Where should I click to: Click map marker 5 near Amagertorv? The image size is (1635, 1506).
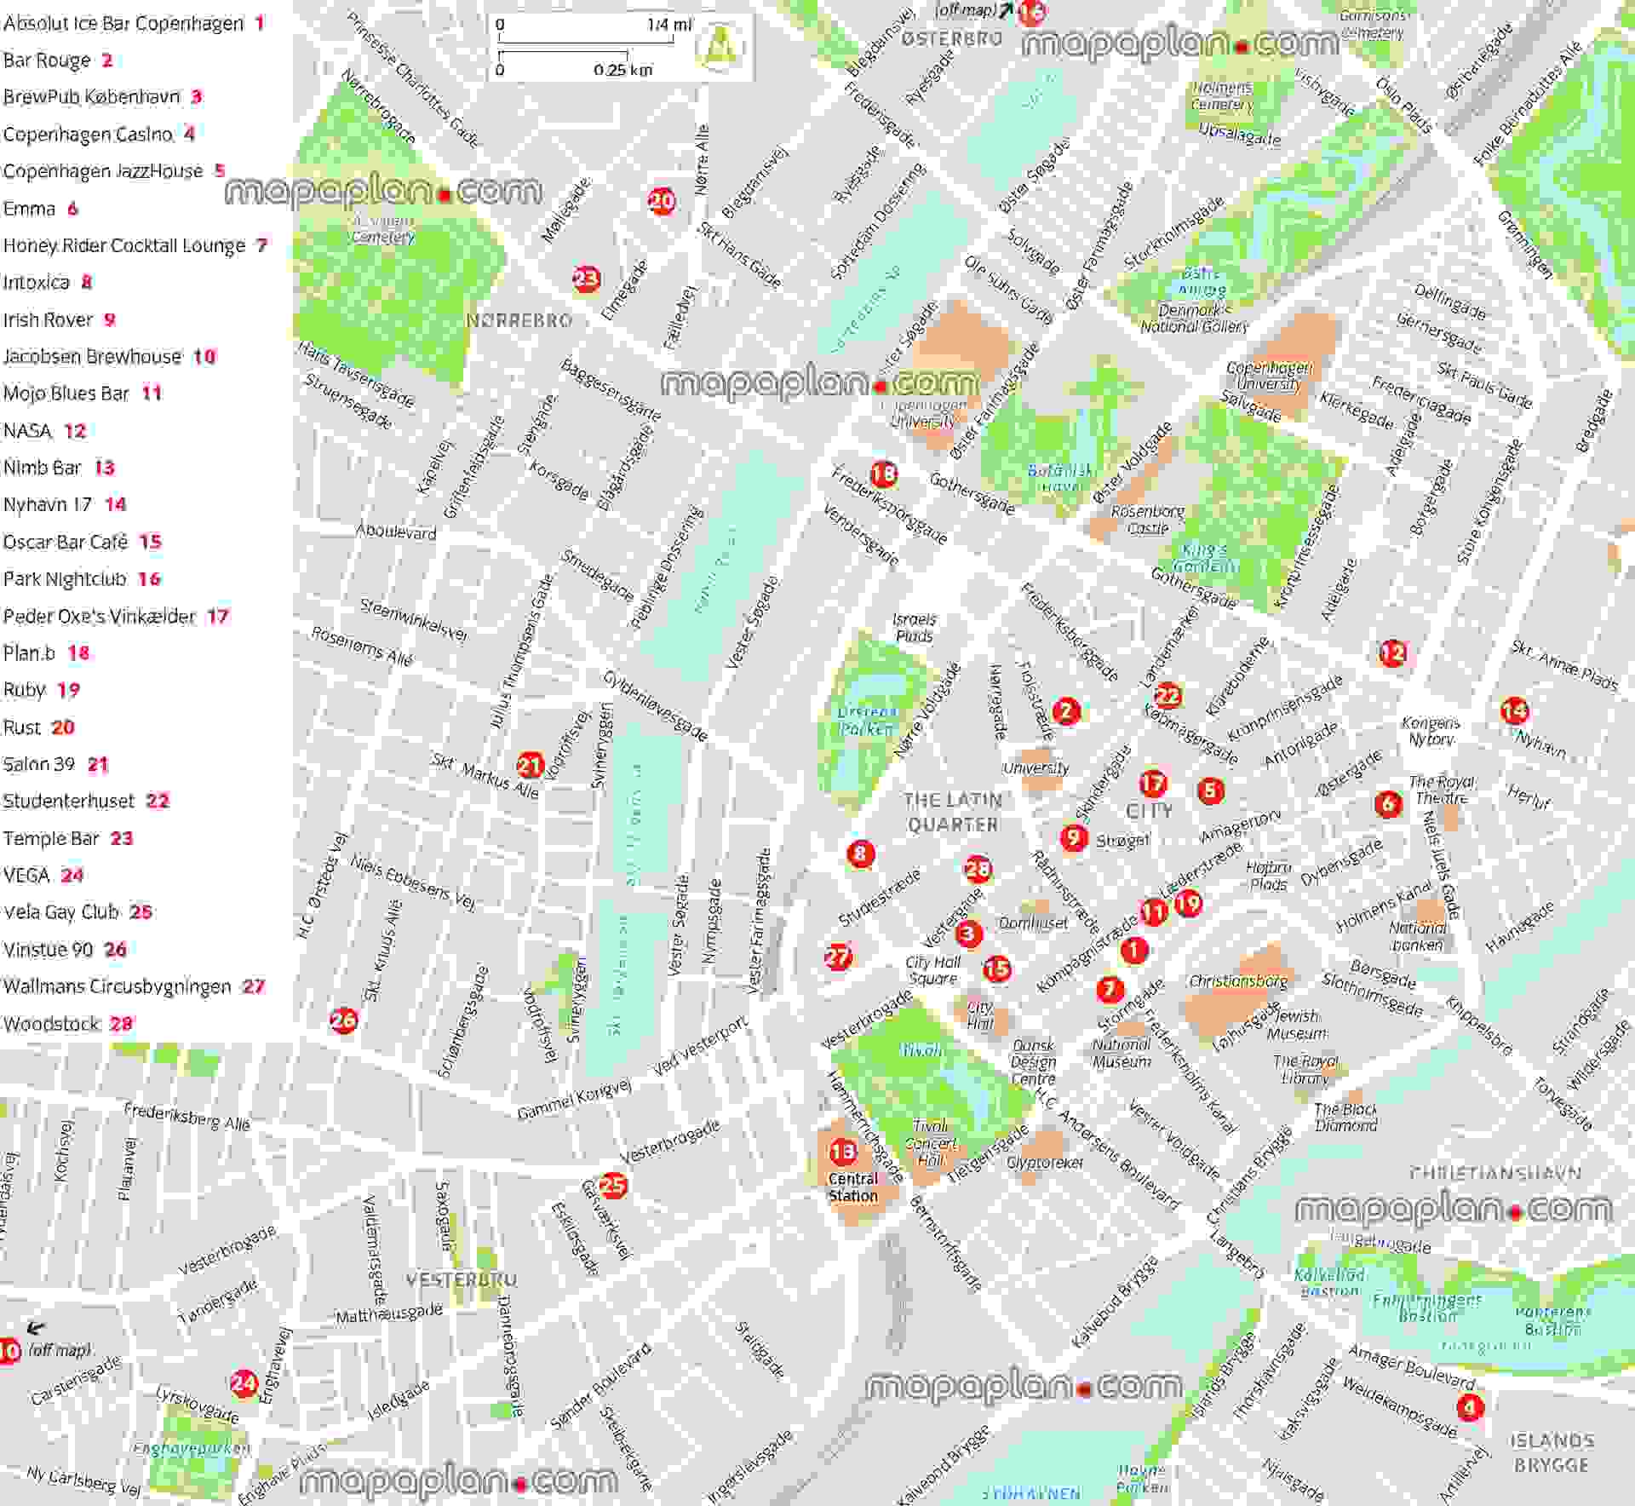1210,790
